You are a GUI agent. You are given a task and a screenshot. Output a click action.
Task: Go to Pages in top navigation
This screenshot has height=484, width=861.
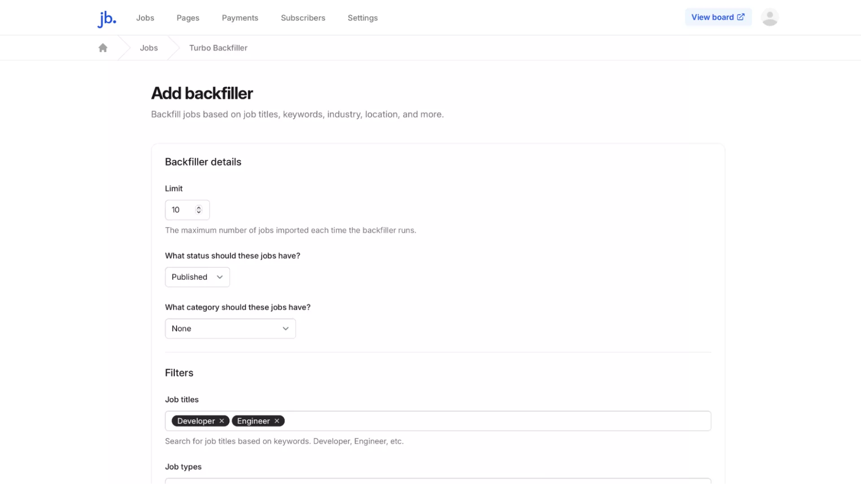[x=188, y=18]
